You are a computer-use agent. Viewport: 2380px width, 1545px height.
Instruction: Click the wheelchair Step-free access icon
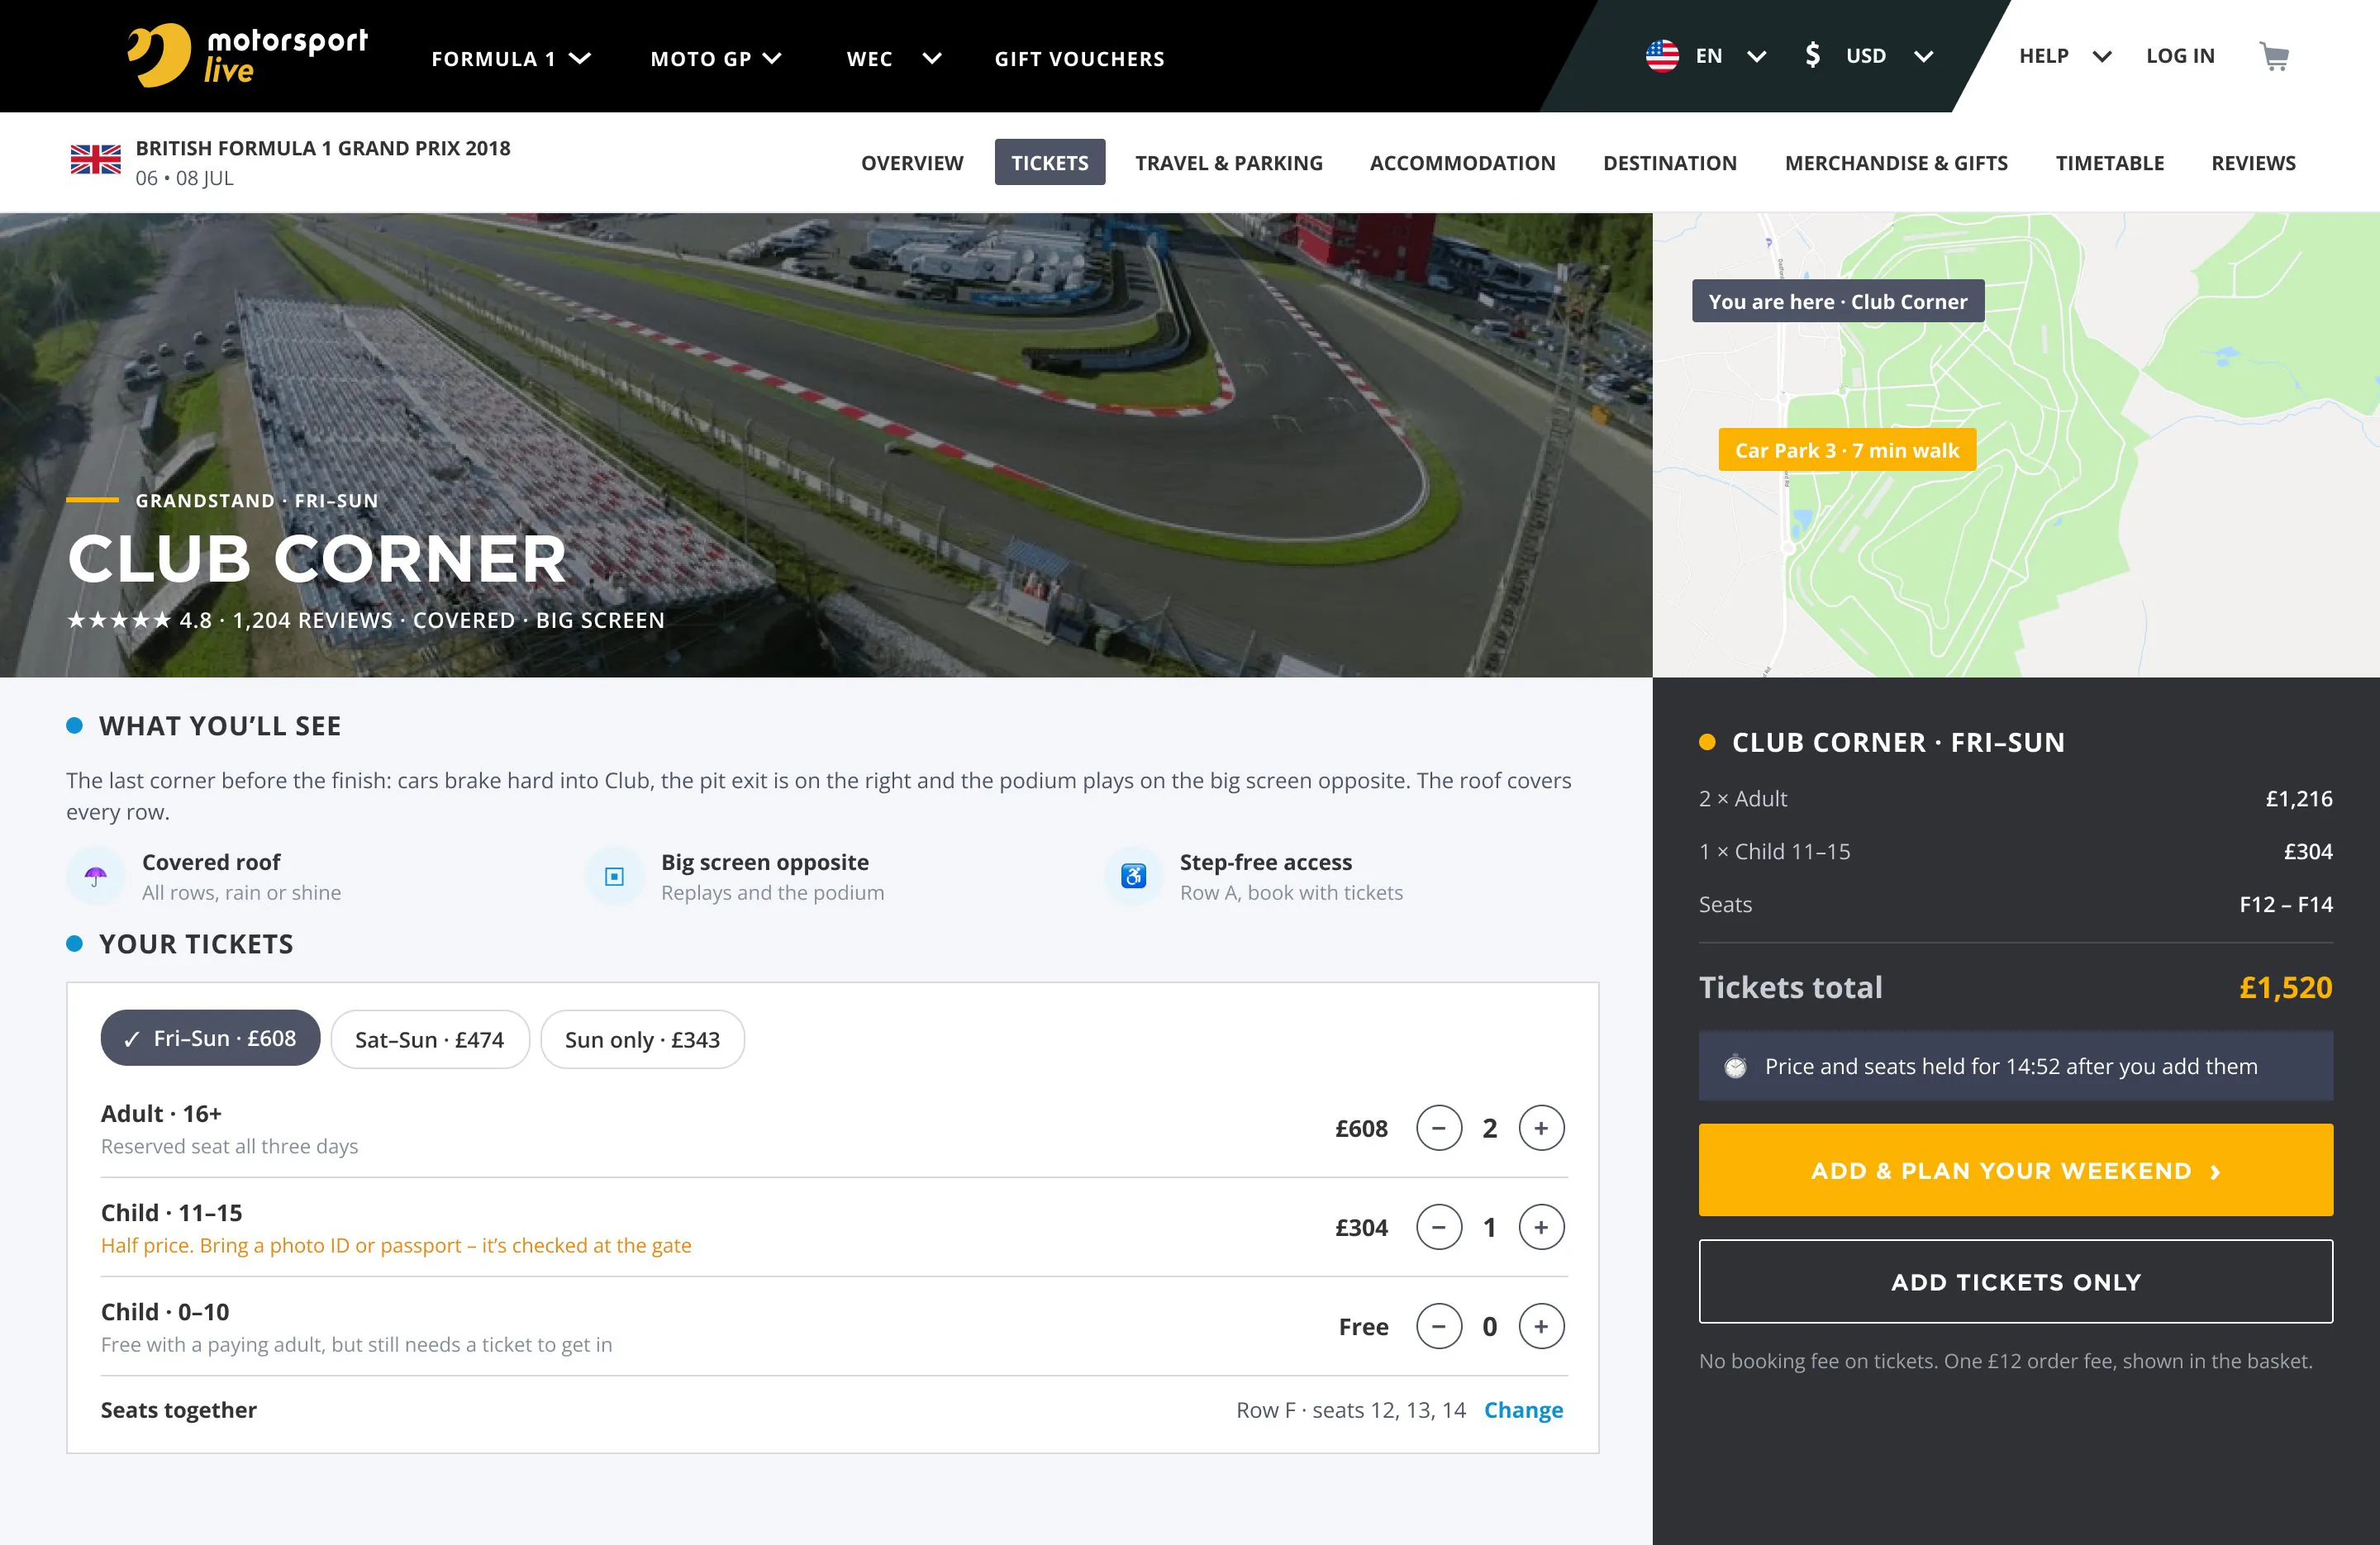pyautogui.click(x=1133, y=877)
